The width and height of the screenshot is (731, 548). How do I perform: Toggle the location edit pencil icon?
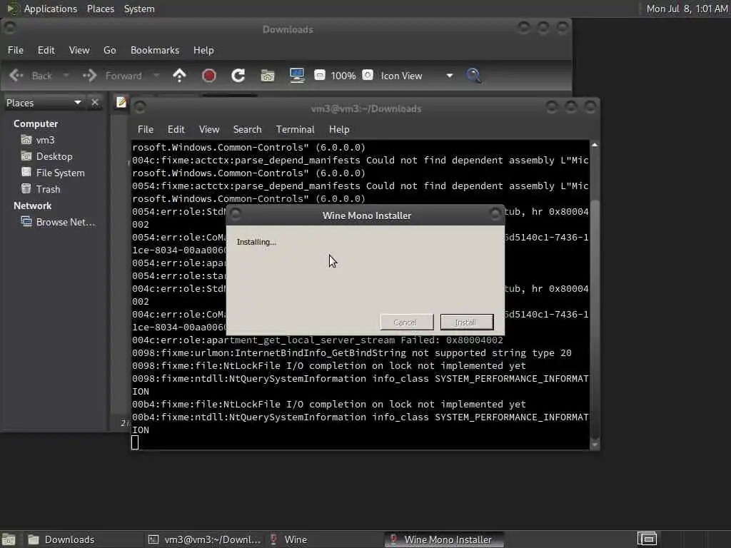121,102
